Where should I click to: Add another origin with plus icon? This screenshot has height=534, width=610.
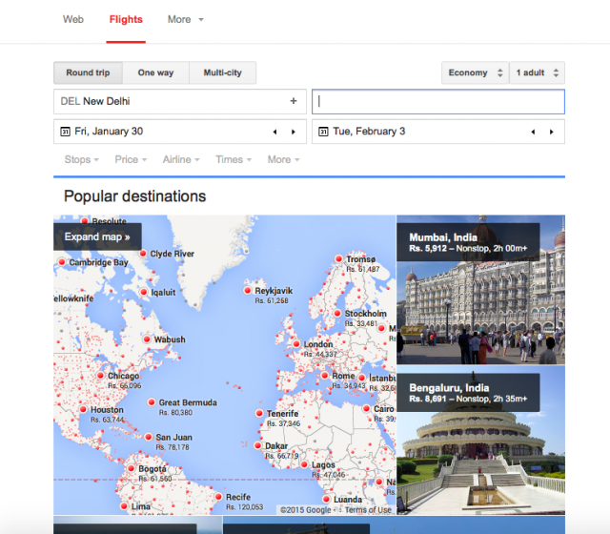click(294, 101)
